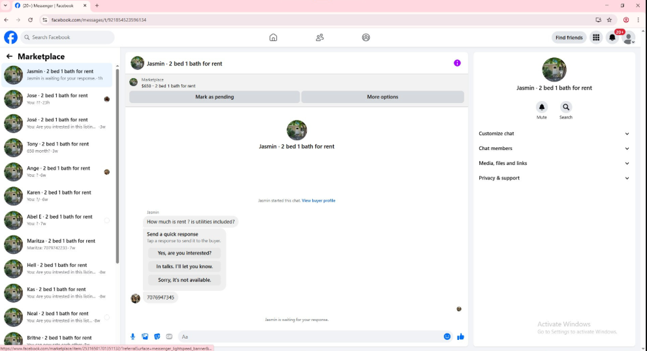Open Jose conversation in list

pyautogui.click(x=57, y=99)
